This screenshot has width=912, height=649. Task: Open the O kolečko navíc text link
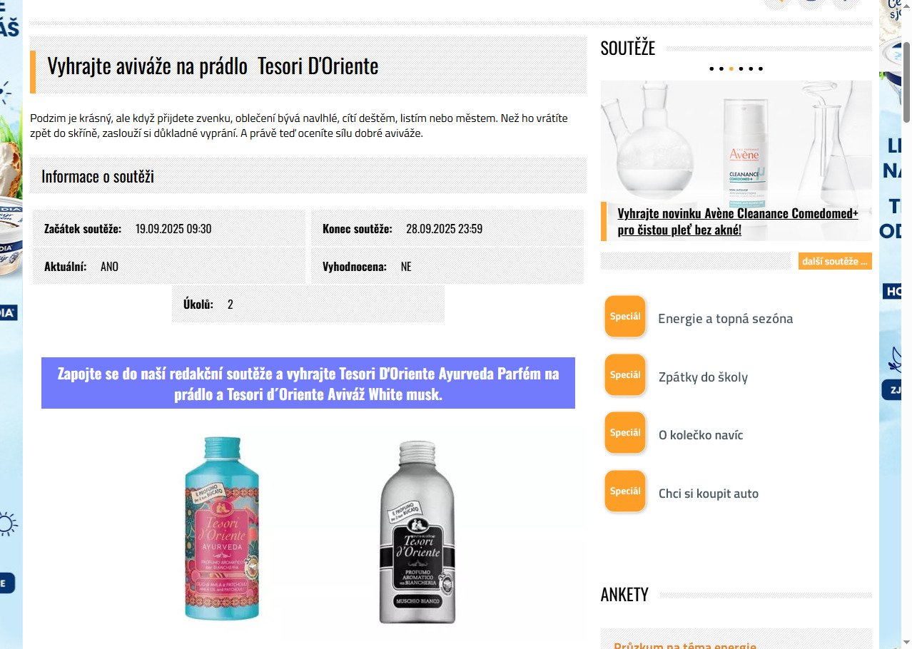[701, 435]
